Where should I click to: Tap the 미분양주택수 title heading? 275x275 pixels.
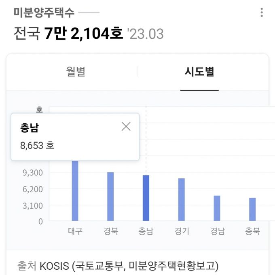coord(44,13)
